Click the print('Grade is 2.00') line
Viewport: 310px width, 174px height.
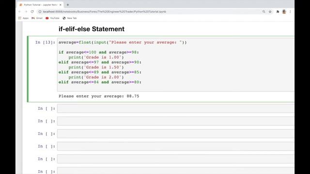pyautogui.click(x=96, y=77)
